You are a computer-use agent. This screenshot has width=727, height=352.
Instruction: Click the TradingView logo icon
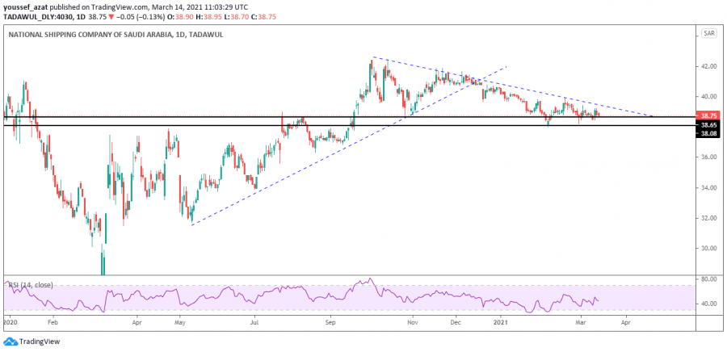[x=10, y=342]
